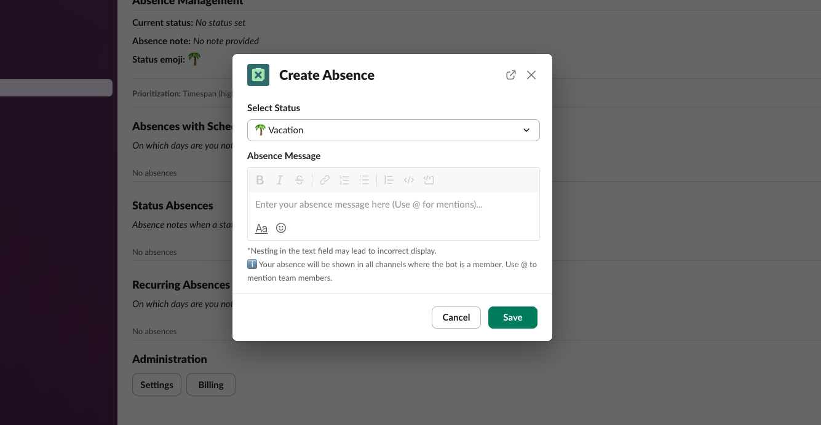The image size is (821, 425).
Task: Click the chevron on the Vacation selector
Action: [x=526, y=130]
